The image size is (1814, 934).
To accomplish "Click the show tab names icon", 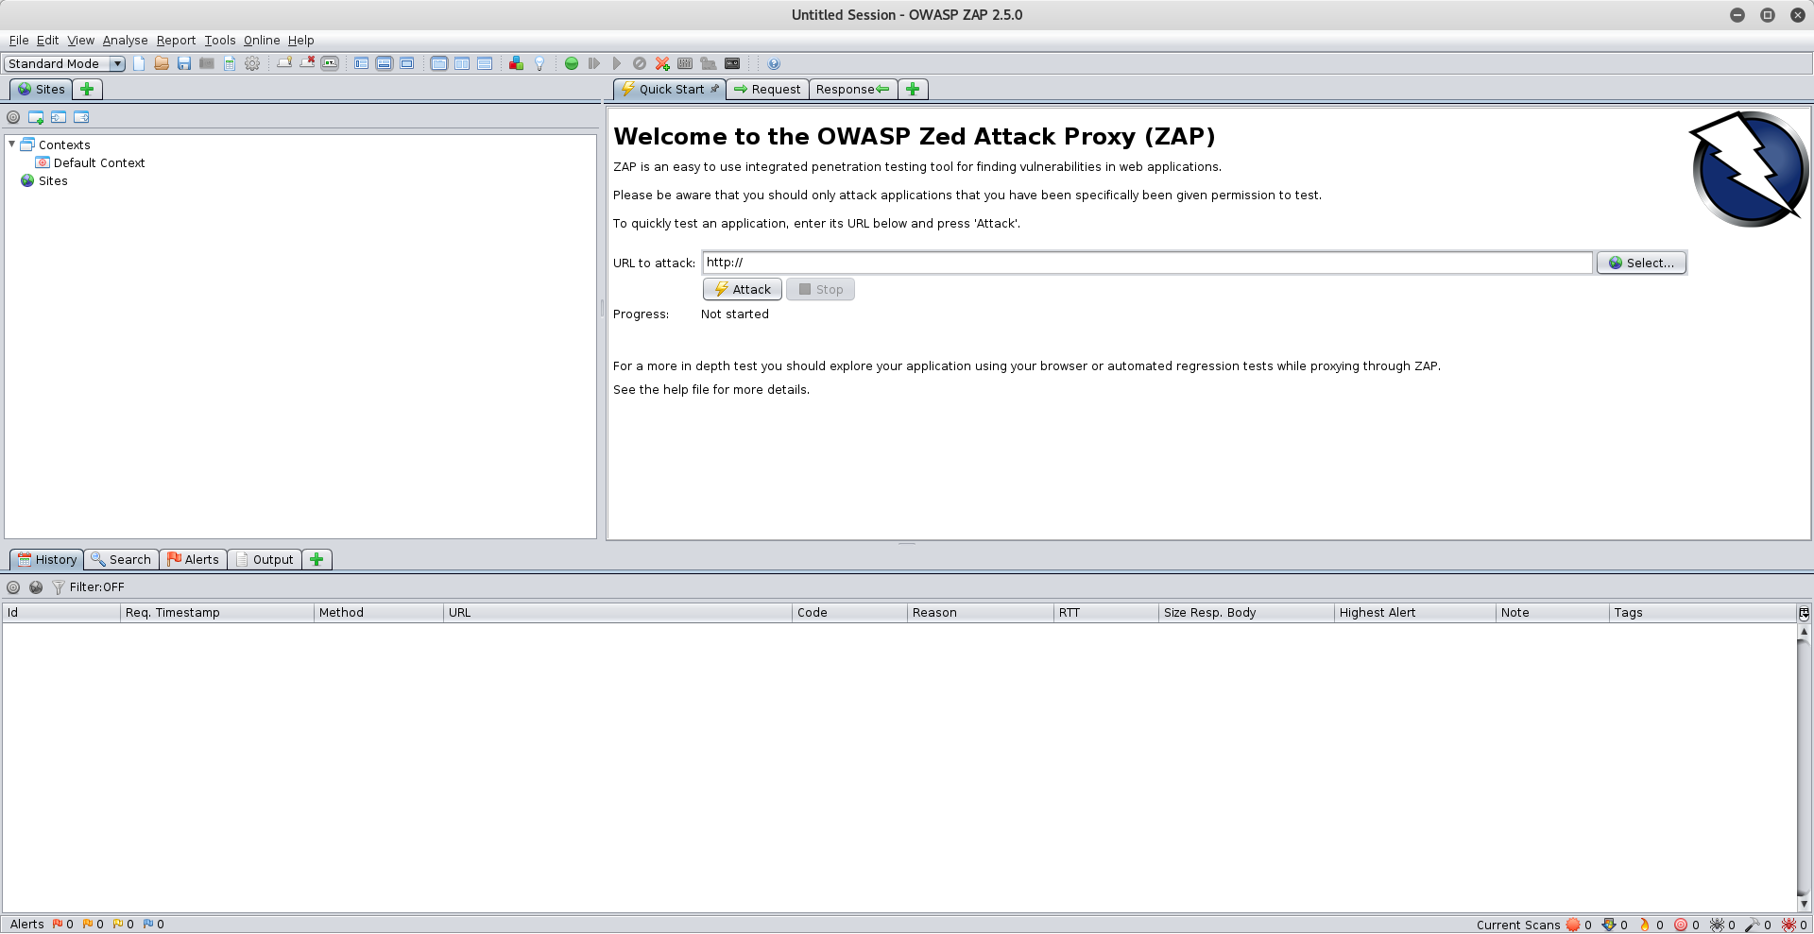I will coord(284,63).
